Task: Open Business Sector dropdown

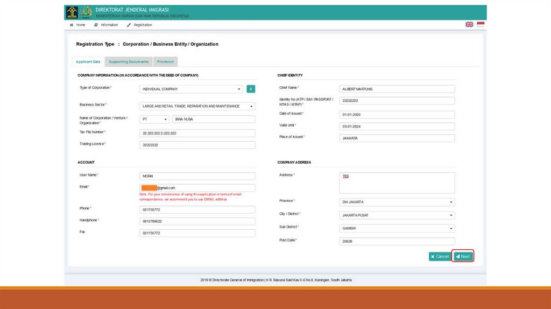Action: click(197, 106)
